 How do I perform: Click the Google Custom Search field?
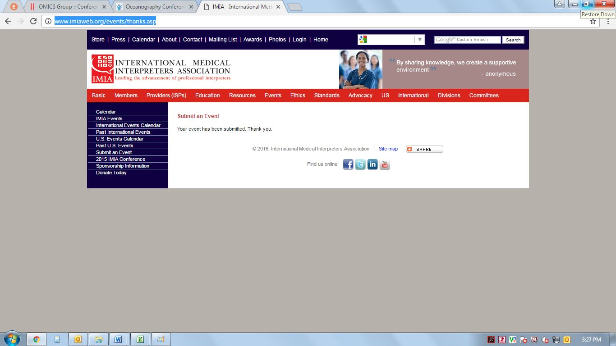coord(467,40)
